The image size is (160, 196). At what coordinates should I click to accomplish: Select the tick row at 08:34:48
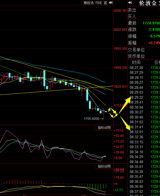pos(144,162)
